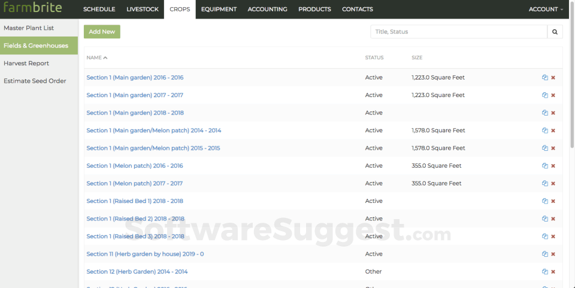Screen dimensions: 575x288
Task: Open Section 1 (Main garden) 2016 - 2016 link
Action: coord(135,77)
